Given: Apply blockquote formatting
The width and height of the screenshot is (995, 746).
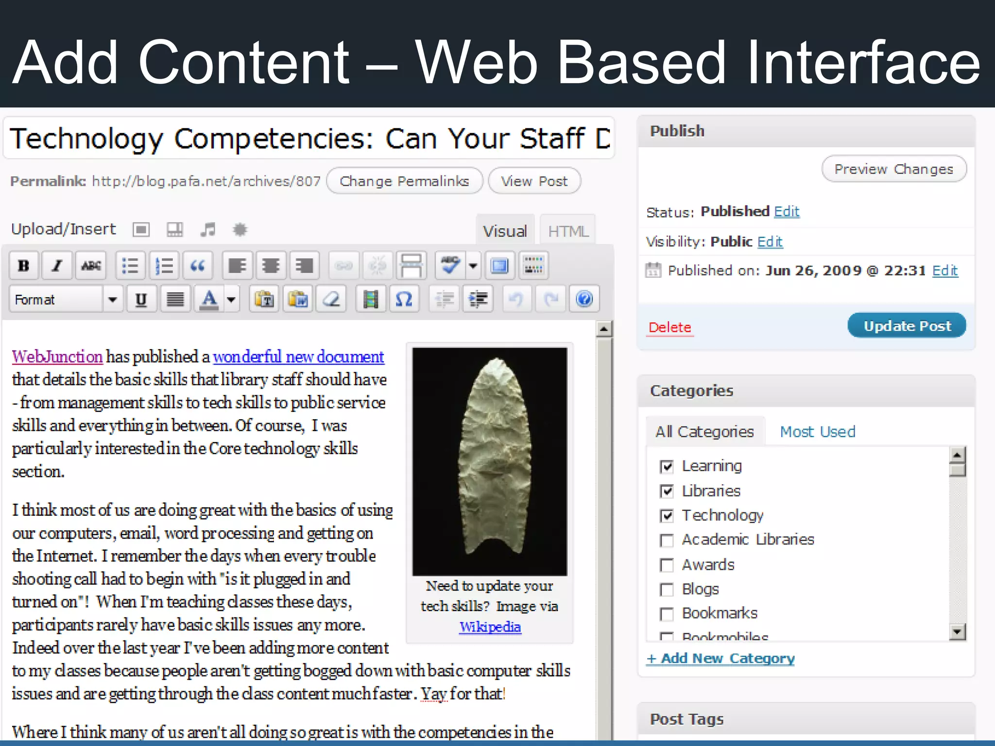Looking at the screenshot, I should [x=198, y=266].
